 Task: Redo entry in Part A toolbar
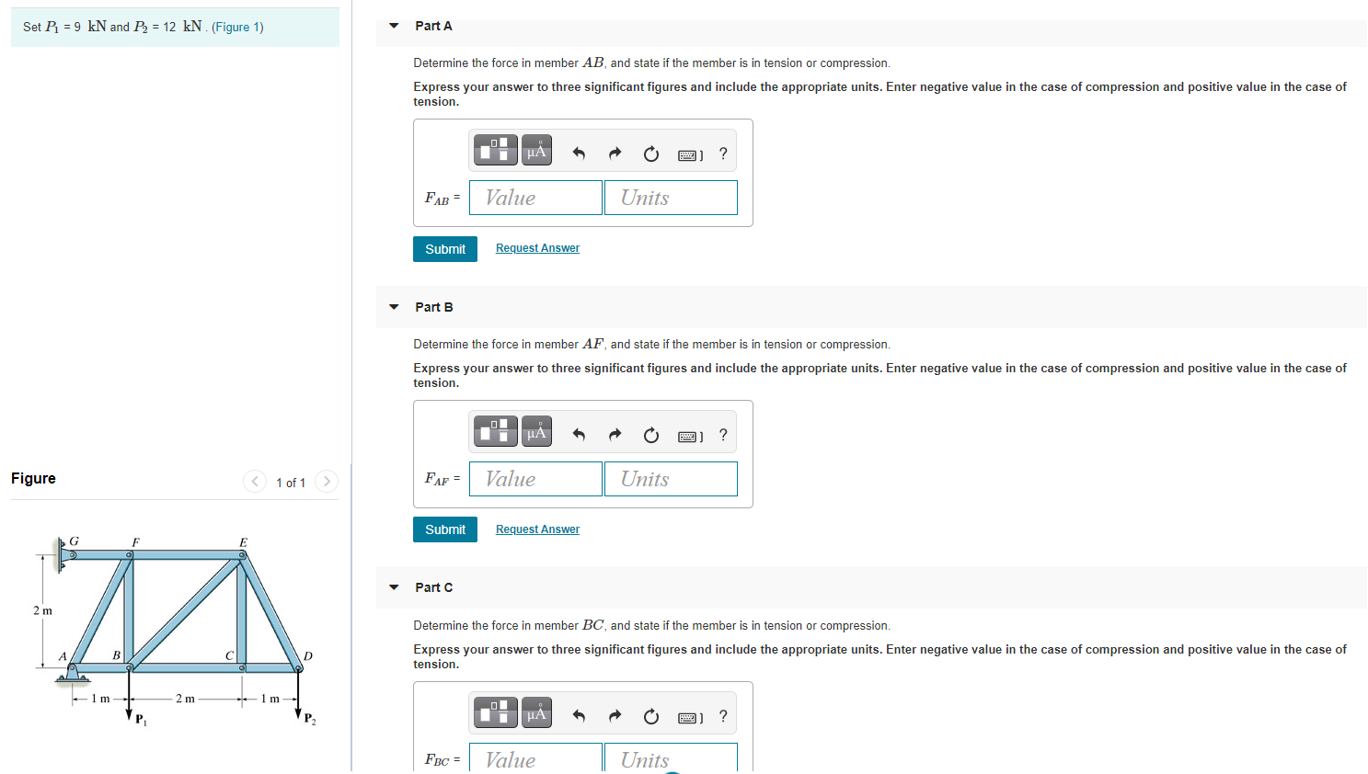615,154
